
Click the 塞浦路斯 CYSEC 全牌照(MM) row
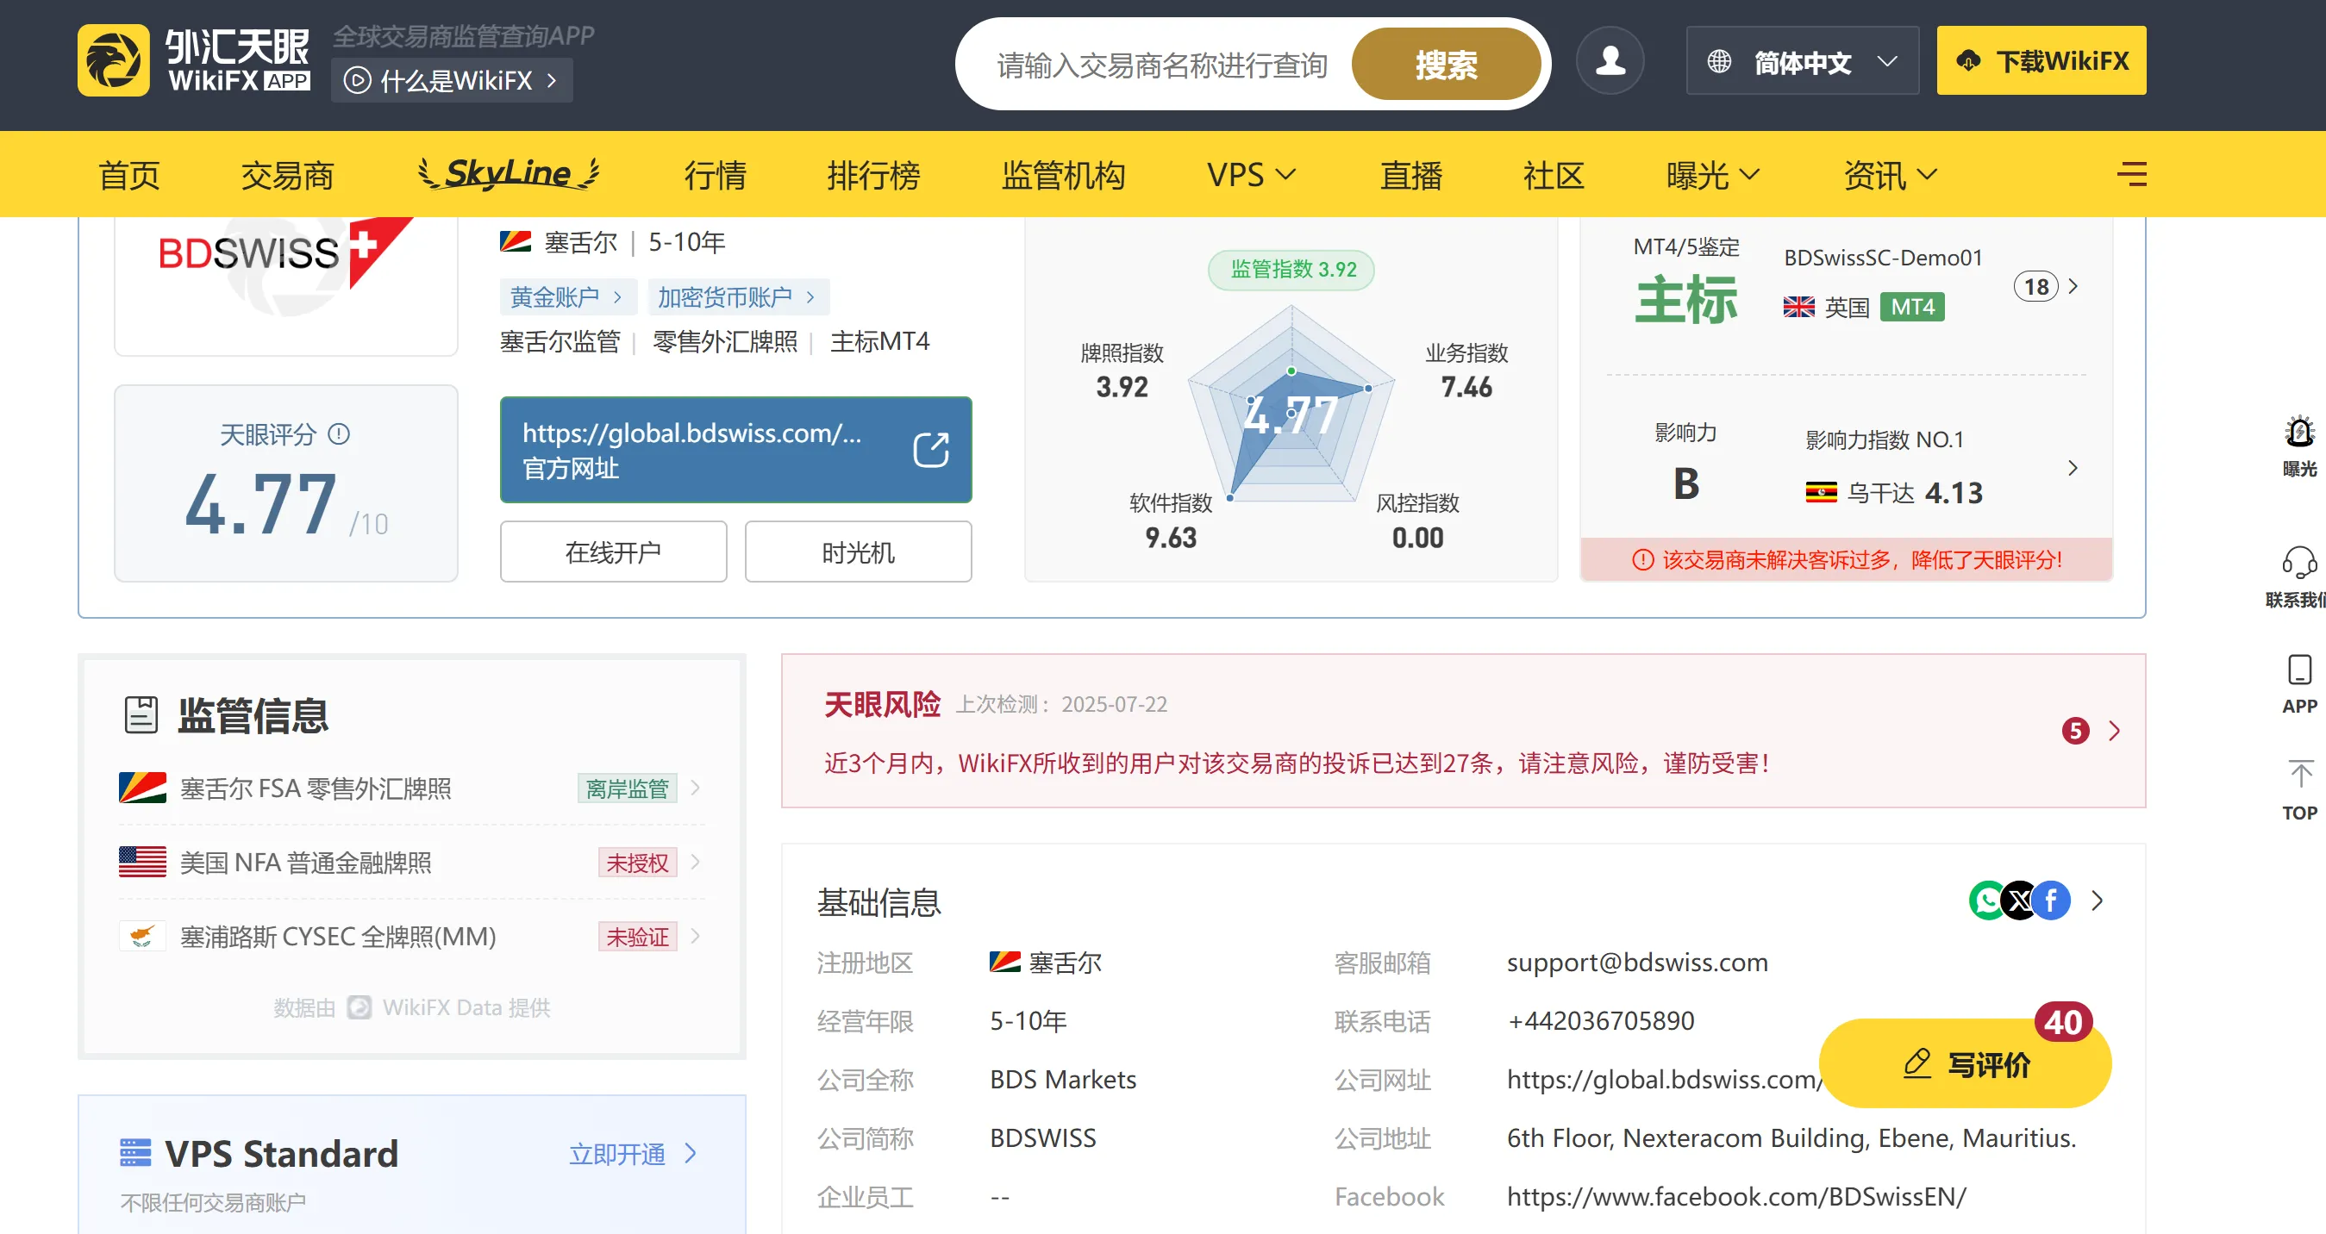click(x=412, y=936)
